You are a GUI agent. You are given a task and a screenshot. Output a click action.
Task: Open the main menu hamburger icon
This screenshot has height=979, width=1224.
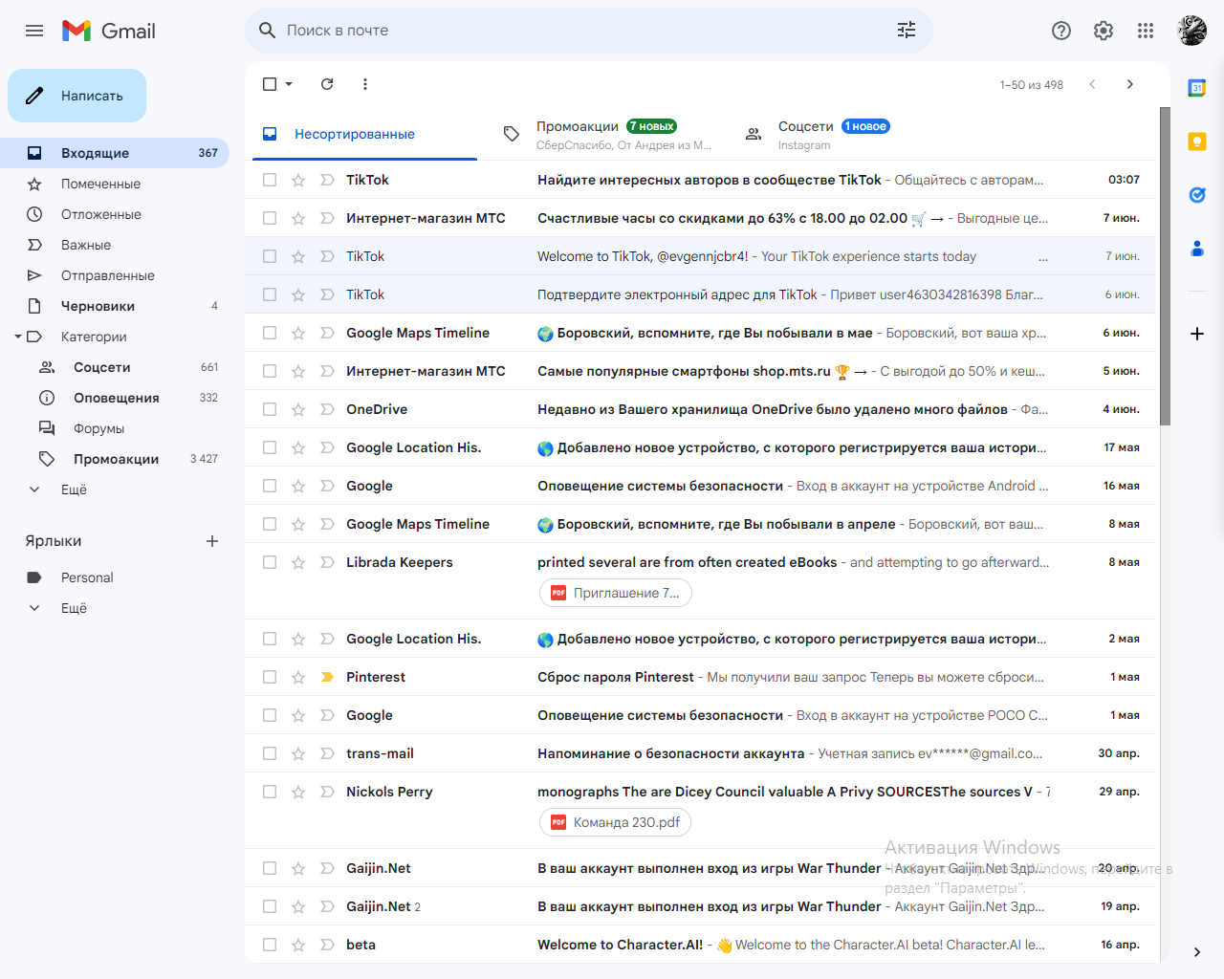34,31
